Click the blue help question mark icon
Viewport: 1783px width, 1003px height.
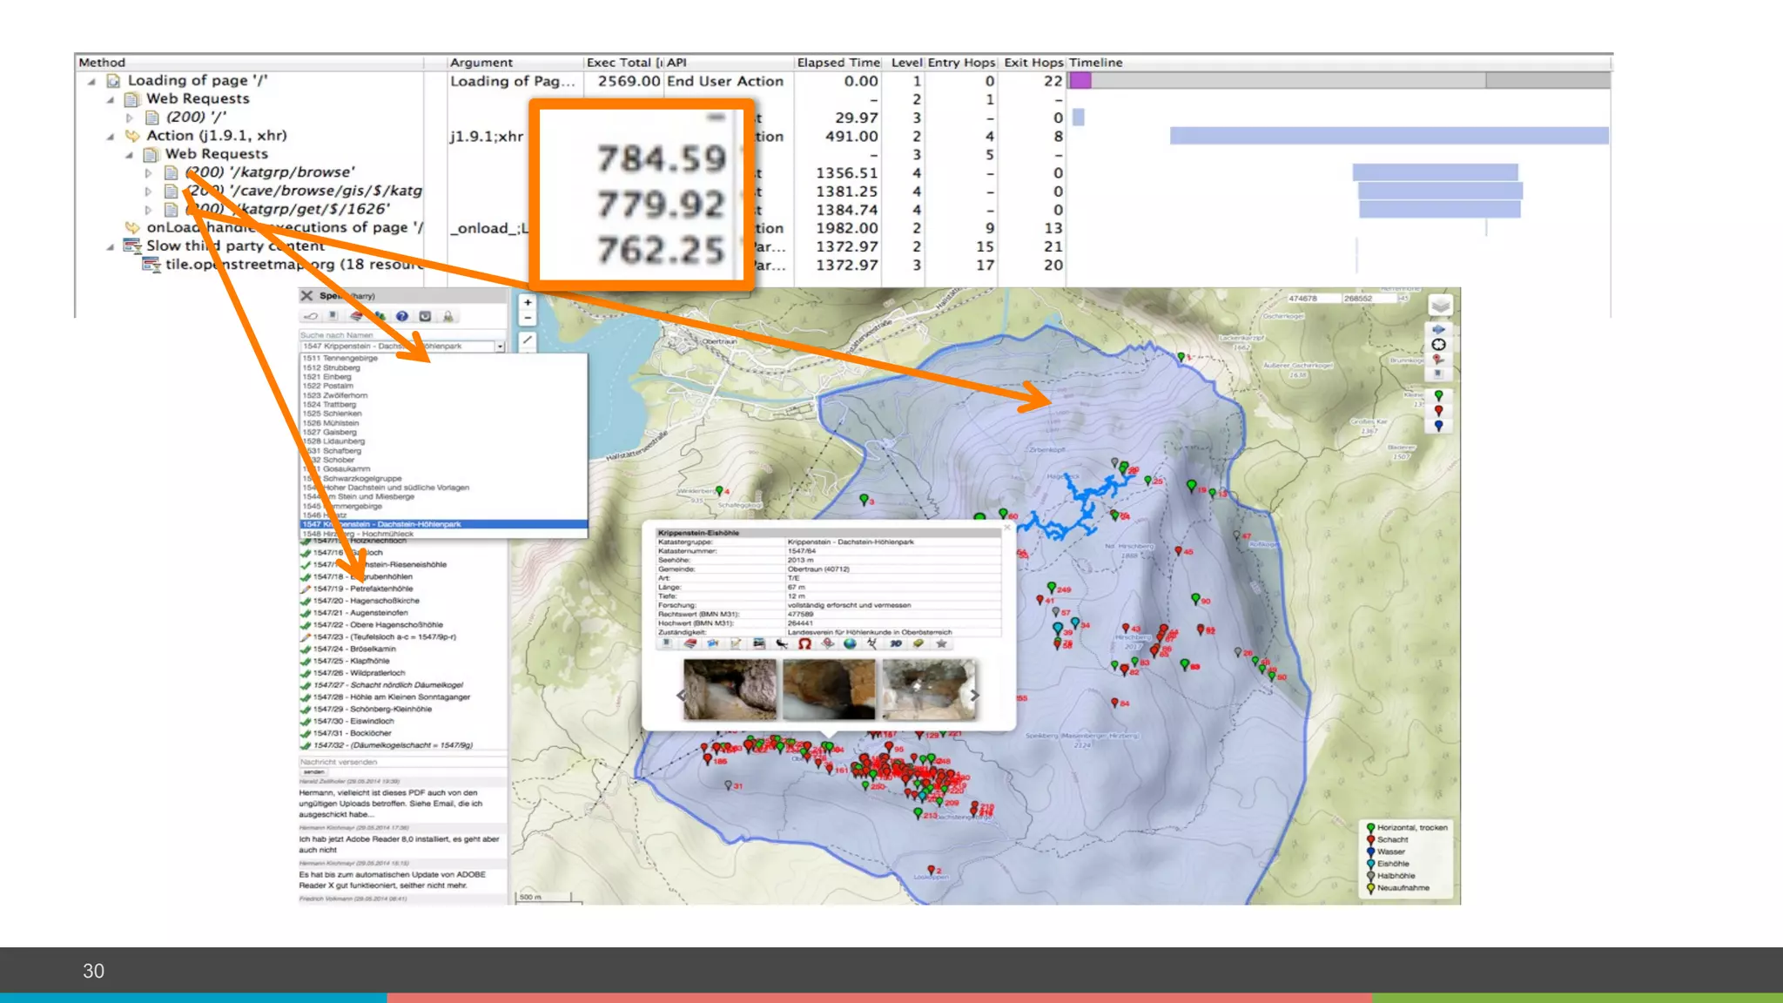point(401,316)
